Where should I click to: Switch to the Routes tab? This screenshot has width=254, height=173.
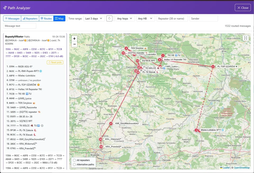pyautogui.click(x=46, y=19)
